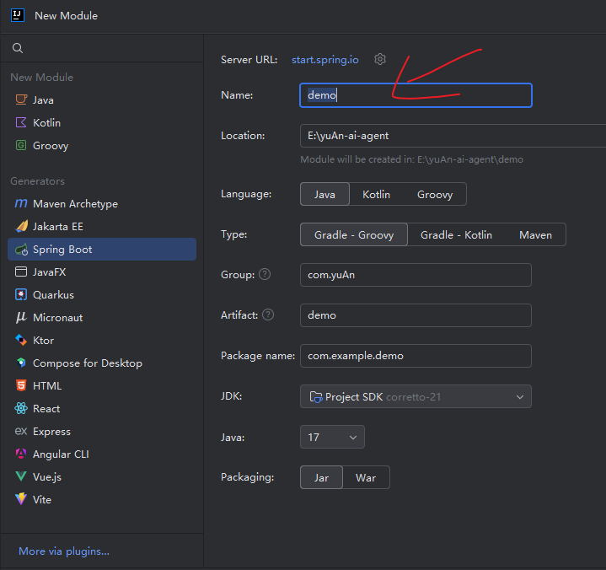Select Angular CLI generator
This screenshot has width=606, height=570.
pos(102,454)
